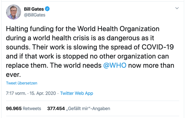Click the phrase World Health Organization

click(118, 29)
